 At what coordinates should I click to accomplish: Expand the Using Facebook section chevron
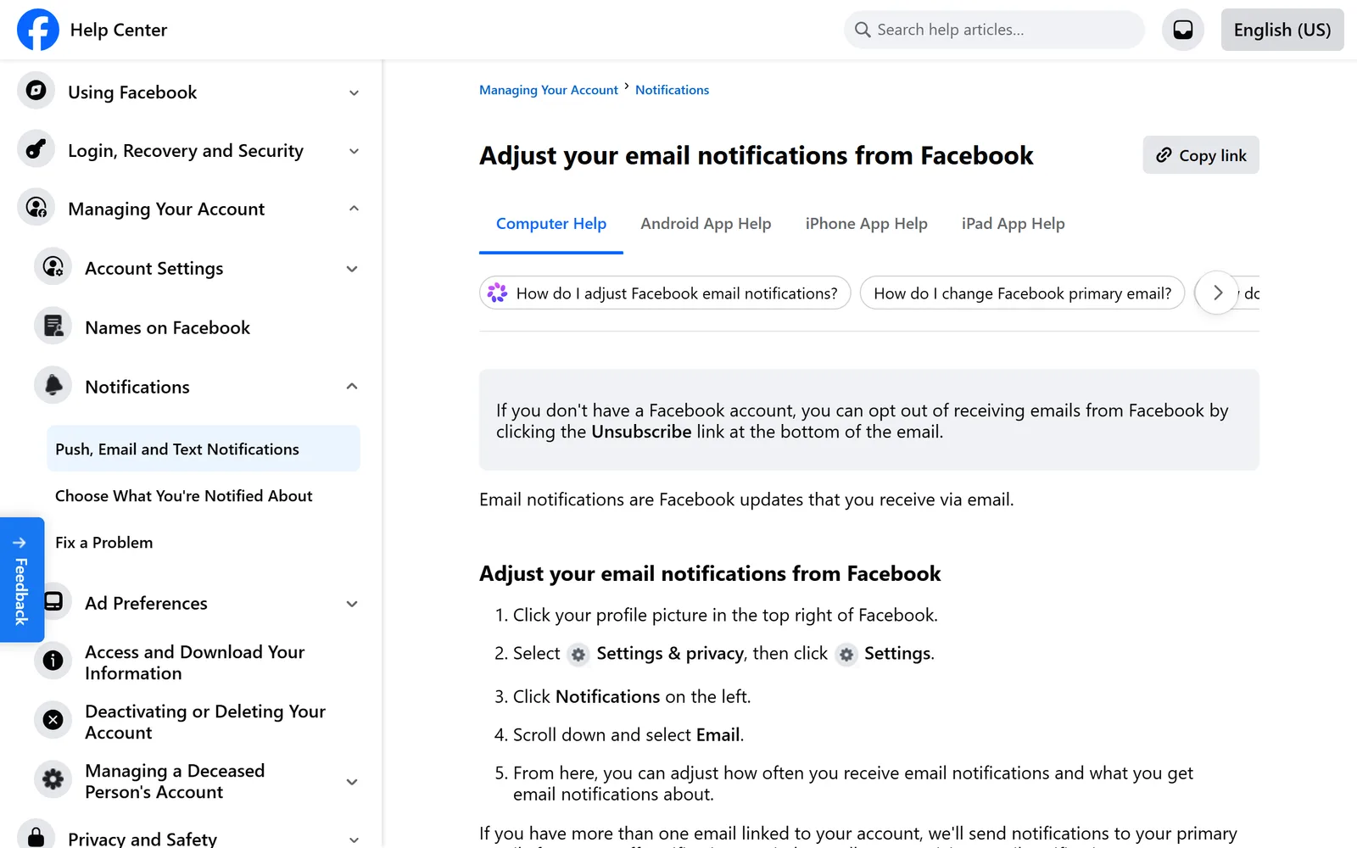tap(354, 92)
